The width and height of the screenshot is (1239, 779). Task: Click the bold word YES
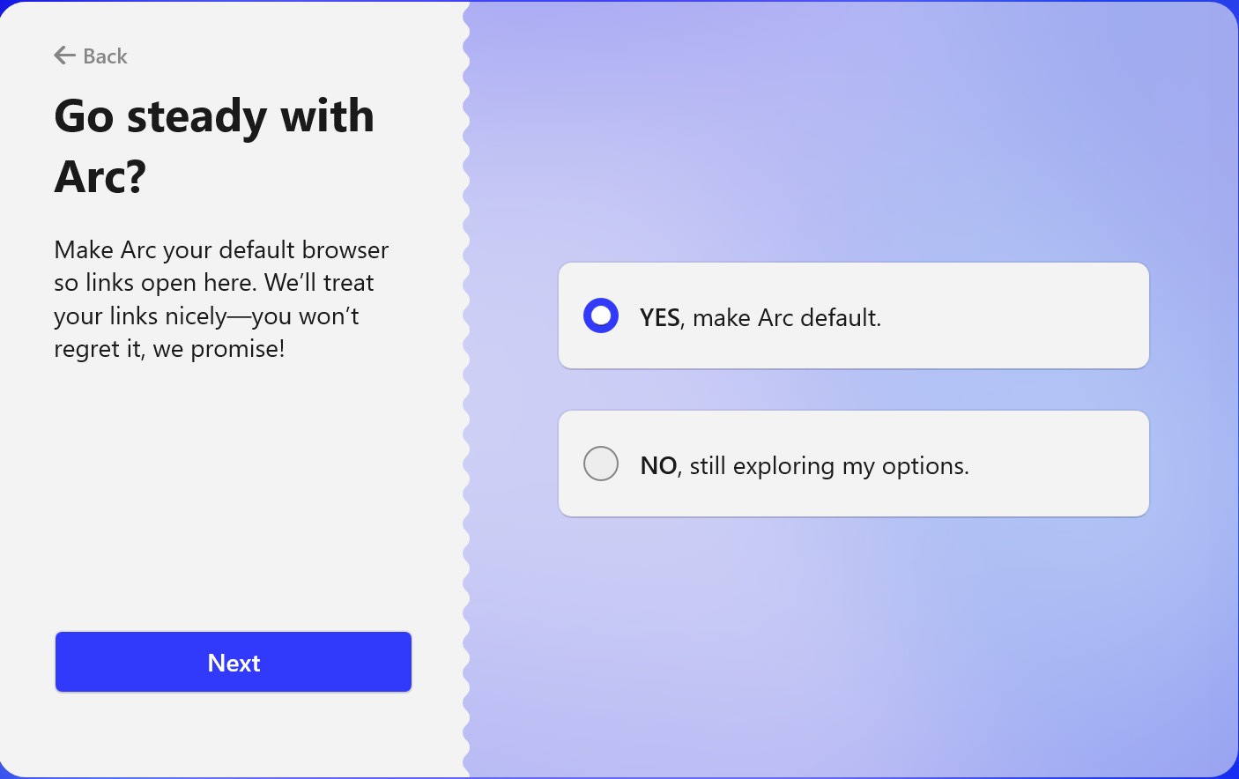coord(660,317)
